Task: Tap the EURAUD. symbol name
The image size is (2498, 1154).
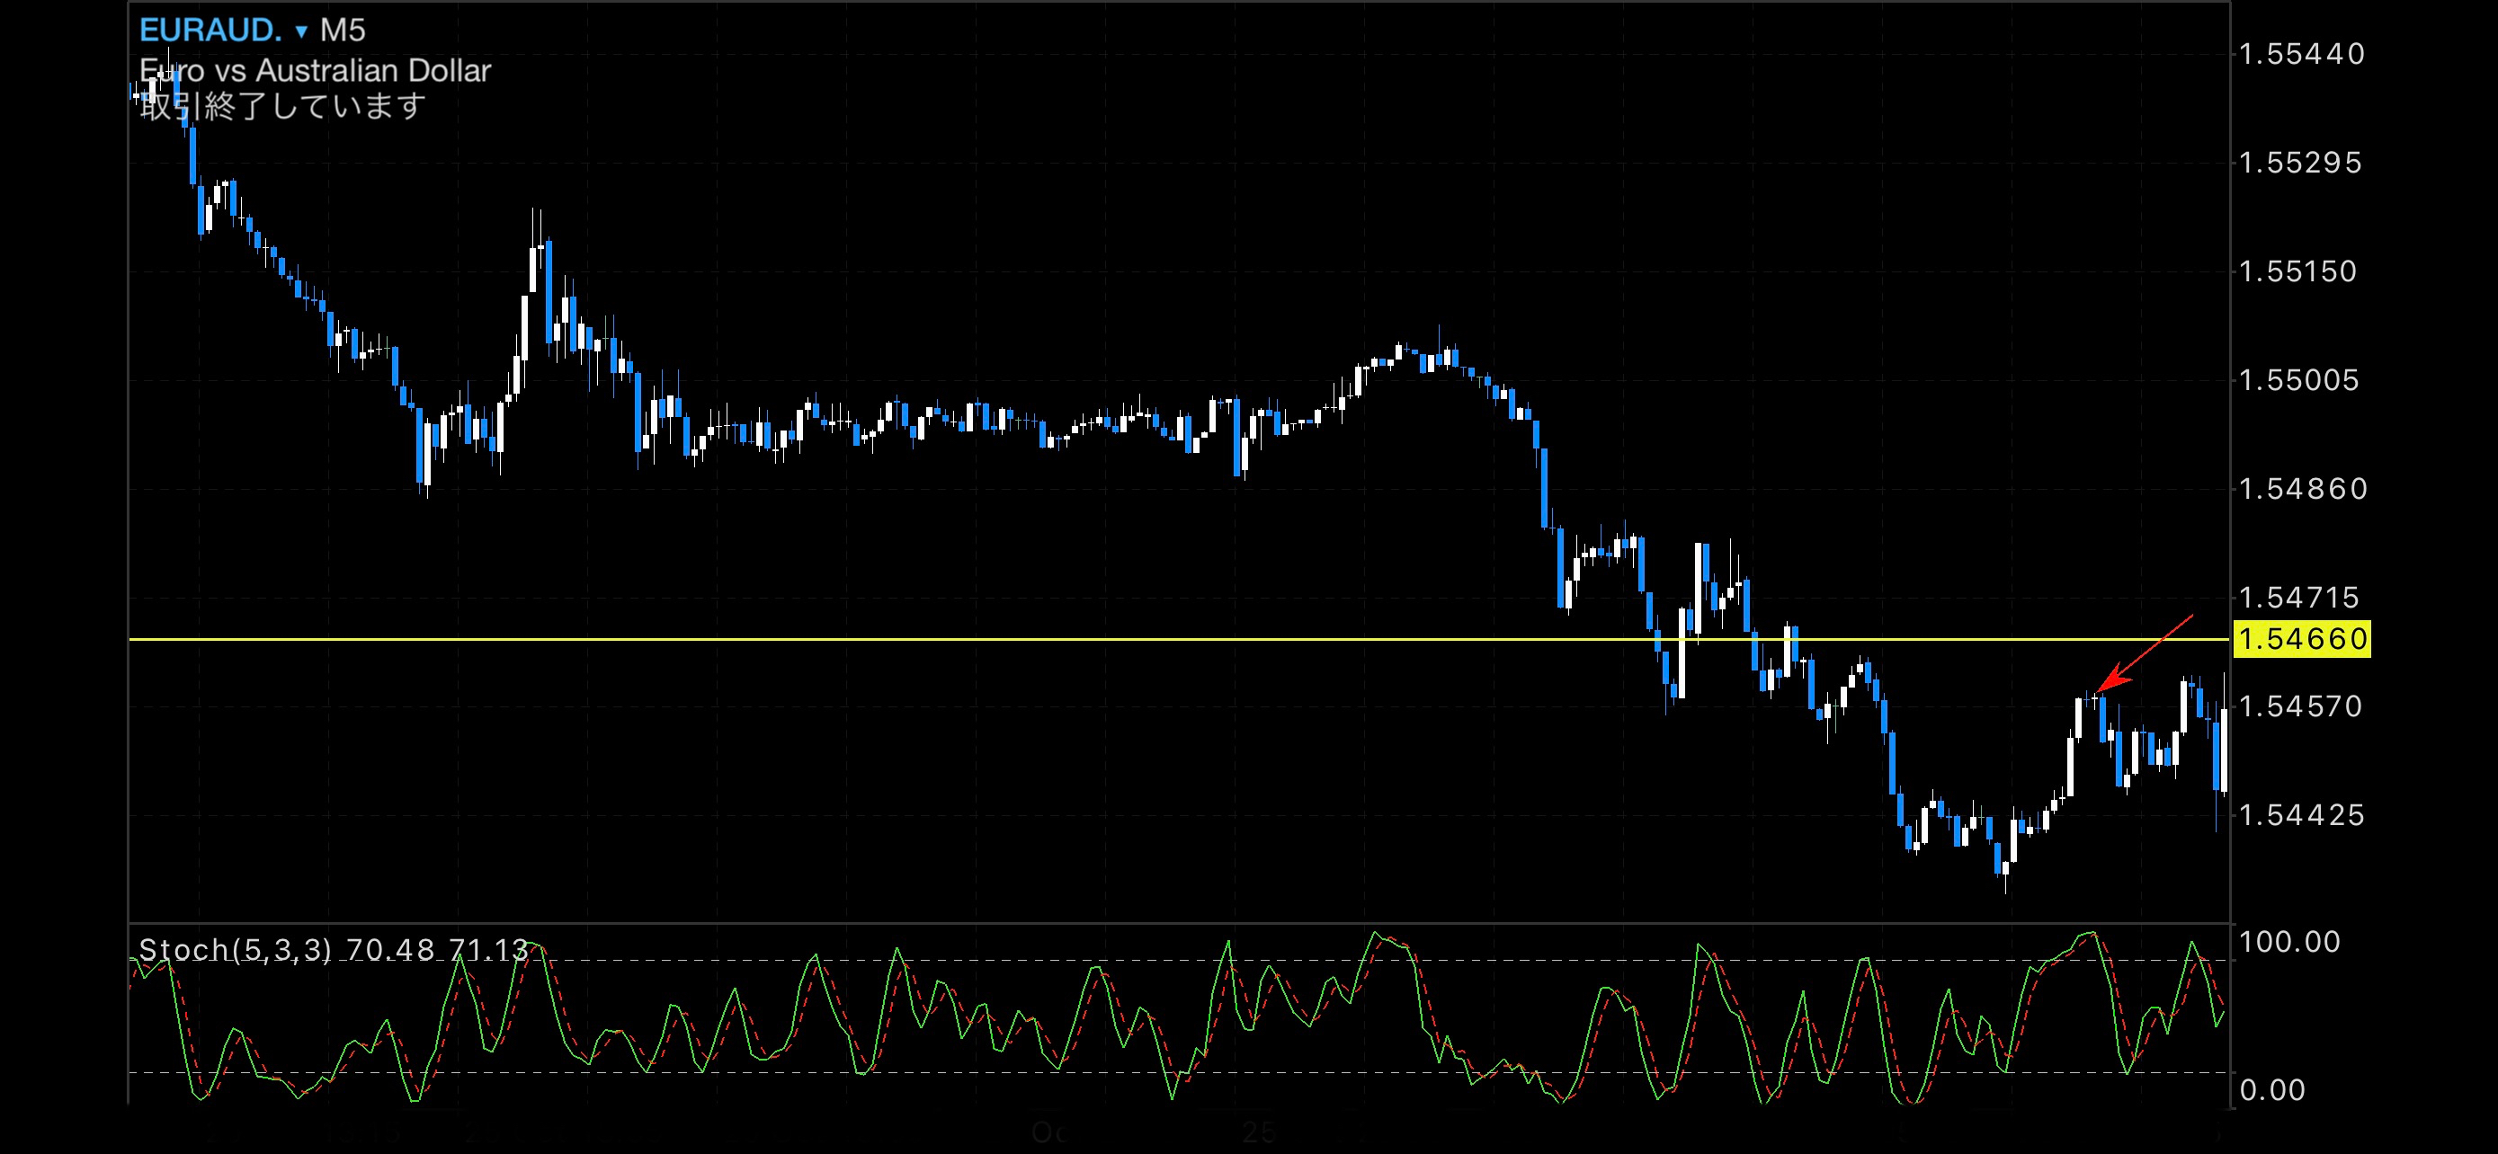Action: point(210,31)
